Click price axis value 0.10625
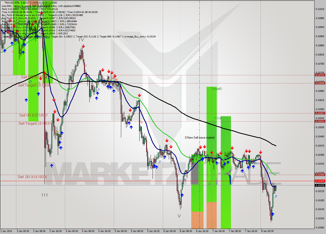 pyautogui.click(x=320, y=100)
